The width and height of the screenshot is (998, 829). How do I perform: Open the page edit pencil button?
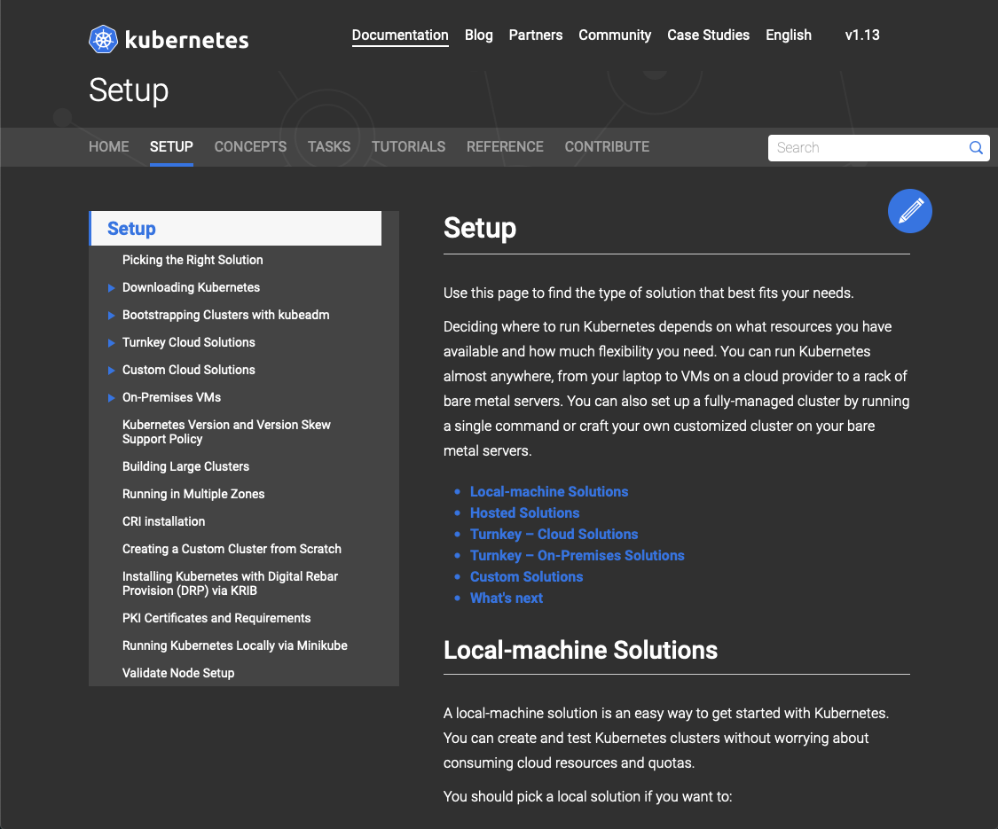(x=909, y=211)
